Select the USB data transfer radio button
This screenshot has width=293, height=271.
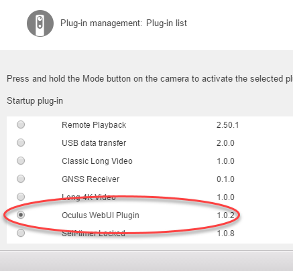(21, 143)
